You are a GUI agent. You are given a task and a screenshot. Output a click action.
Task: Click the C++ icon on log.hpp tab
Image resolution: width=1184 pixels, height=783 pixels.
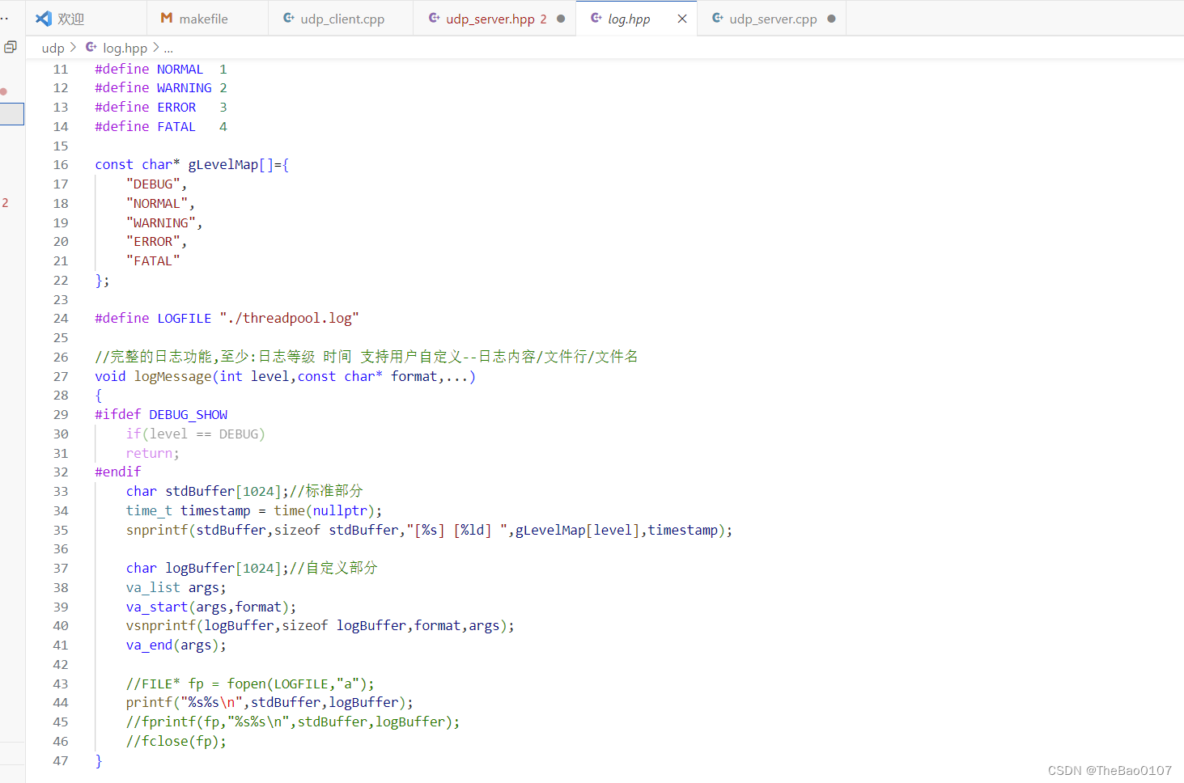pos(596,18)
